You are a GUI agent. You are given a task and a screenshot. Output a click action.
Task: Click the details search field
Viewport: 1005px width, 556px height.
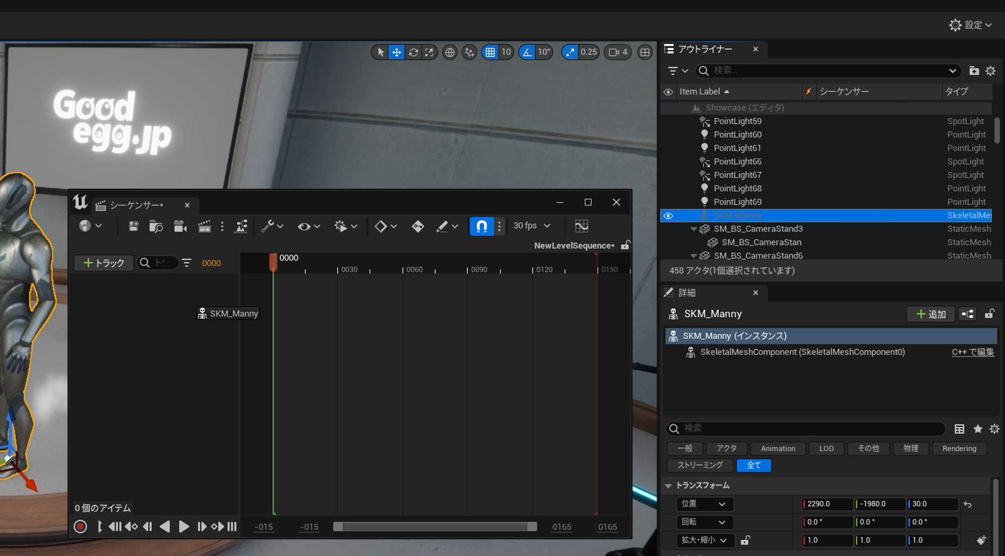pos(806,428)
